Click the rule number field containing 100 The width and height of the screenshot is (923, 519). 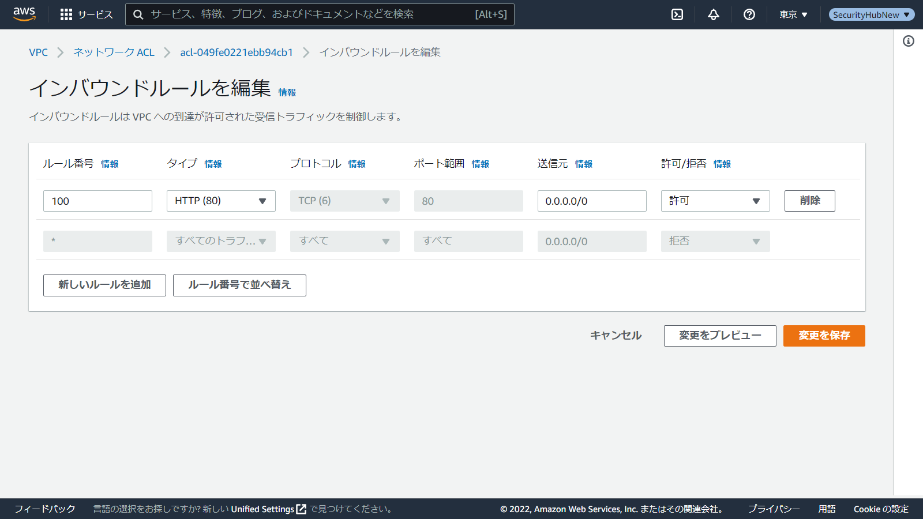pyautogui.click(x=97, y=201)
